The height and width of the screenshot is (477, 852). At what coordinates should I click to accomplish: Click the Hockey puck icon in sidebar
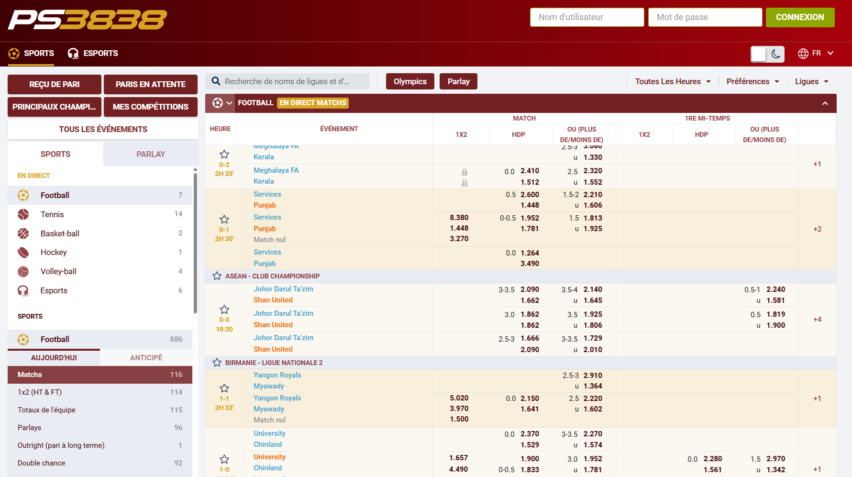tap(23, 252)
